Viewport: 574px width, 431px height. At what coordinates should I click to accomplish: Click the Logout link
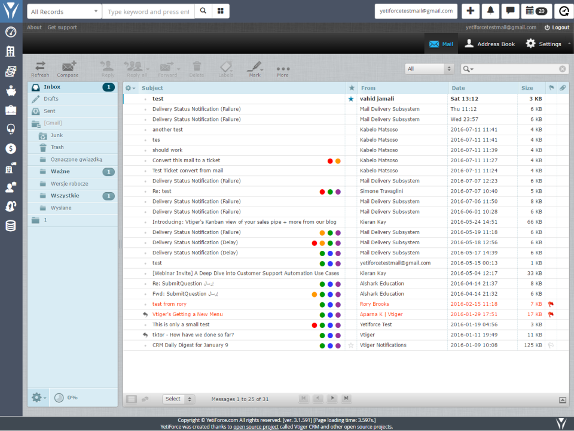pyautogui.click(x=557, y=28)
